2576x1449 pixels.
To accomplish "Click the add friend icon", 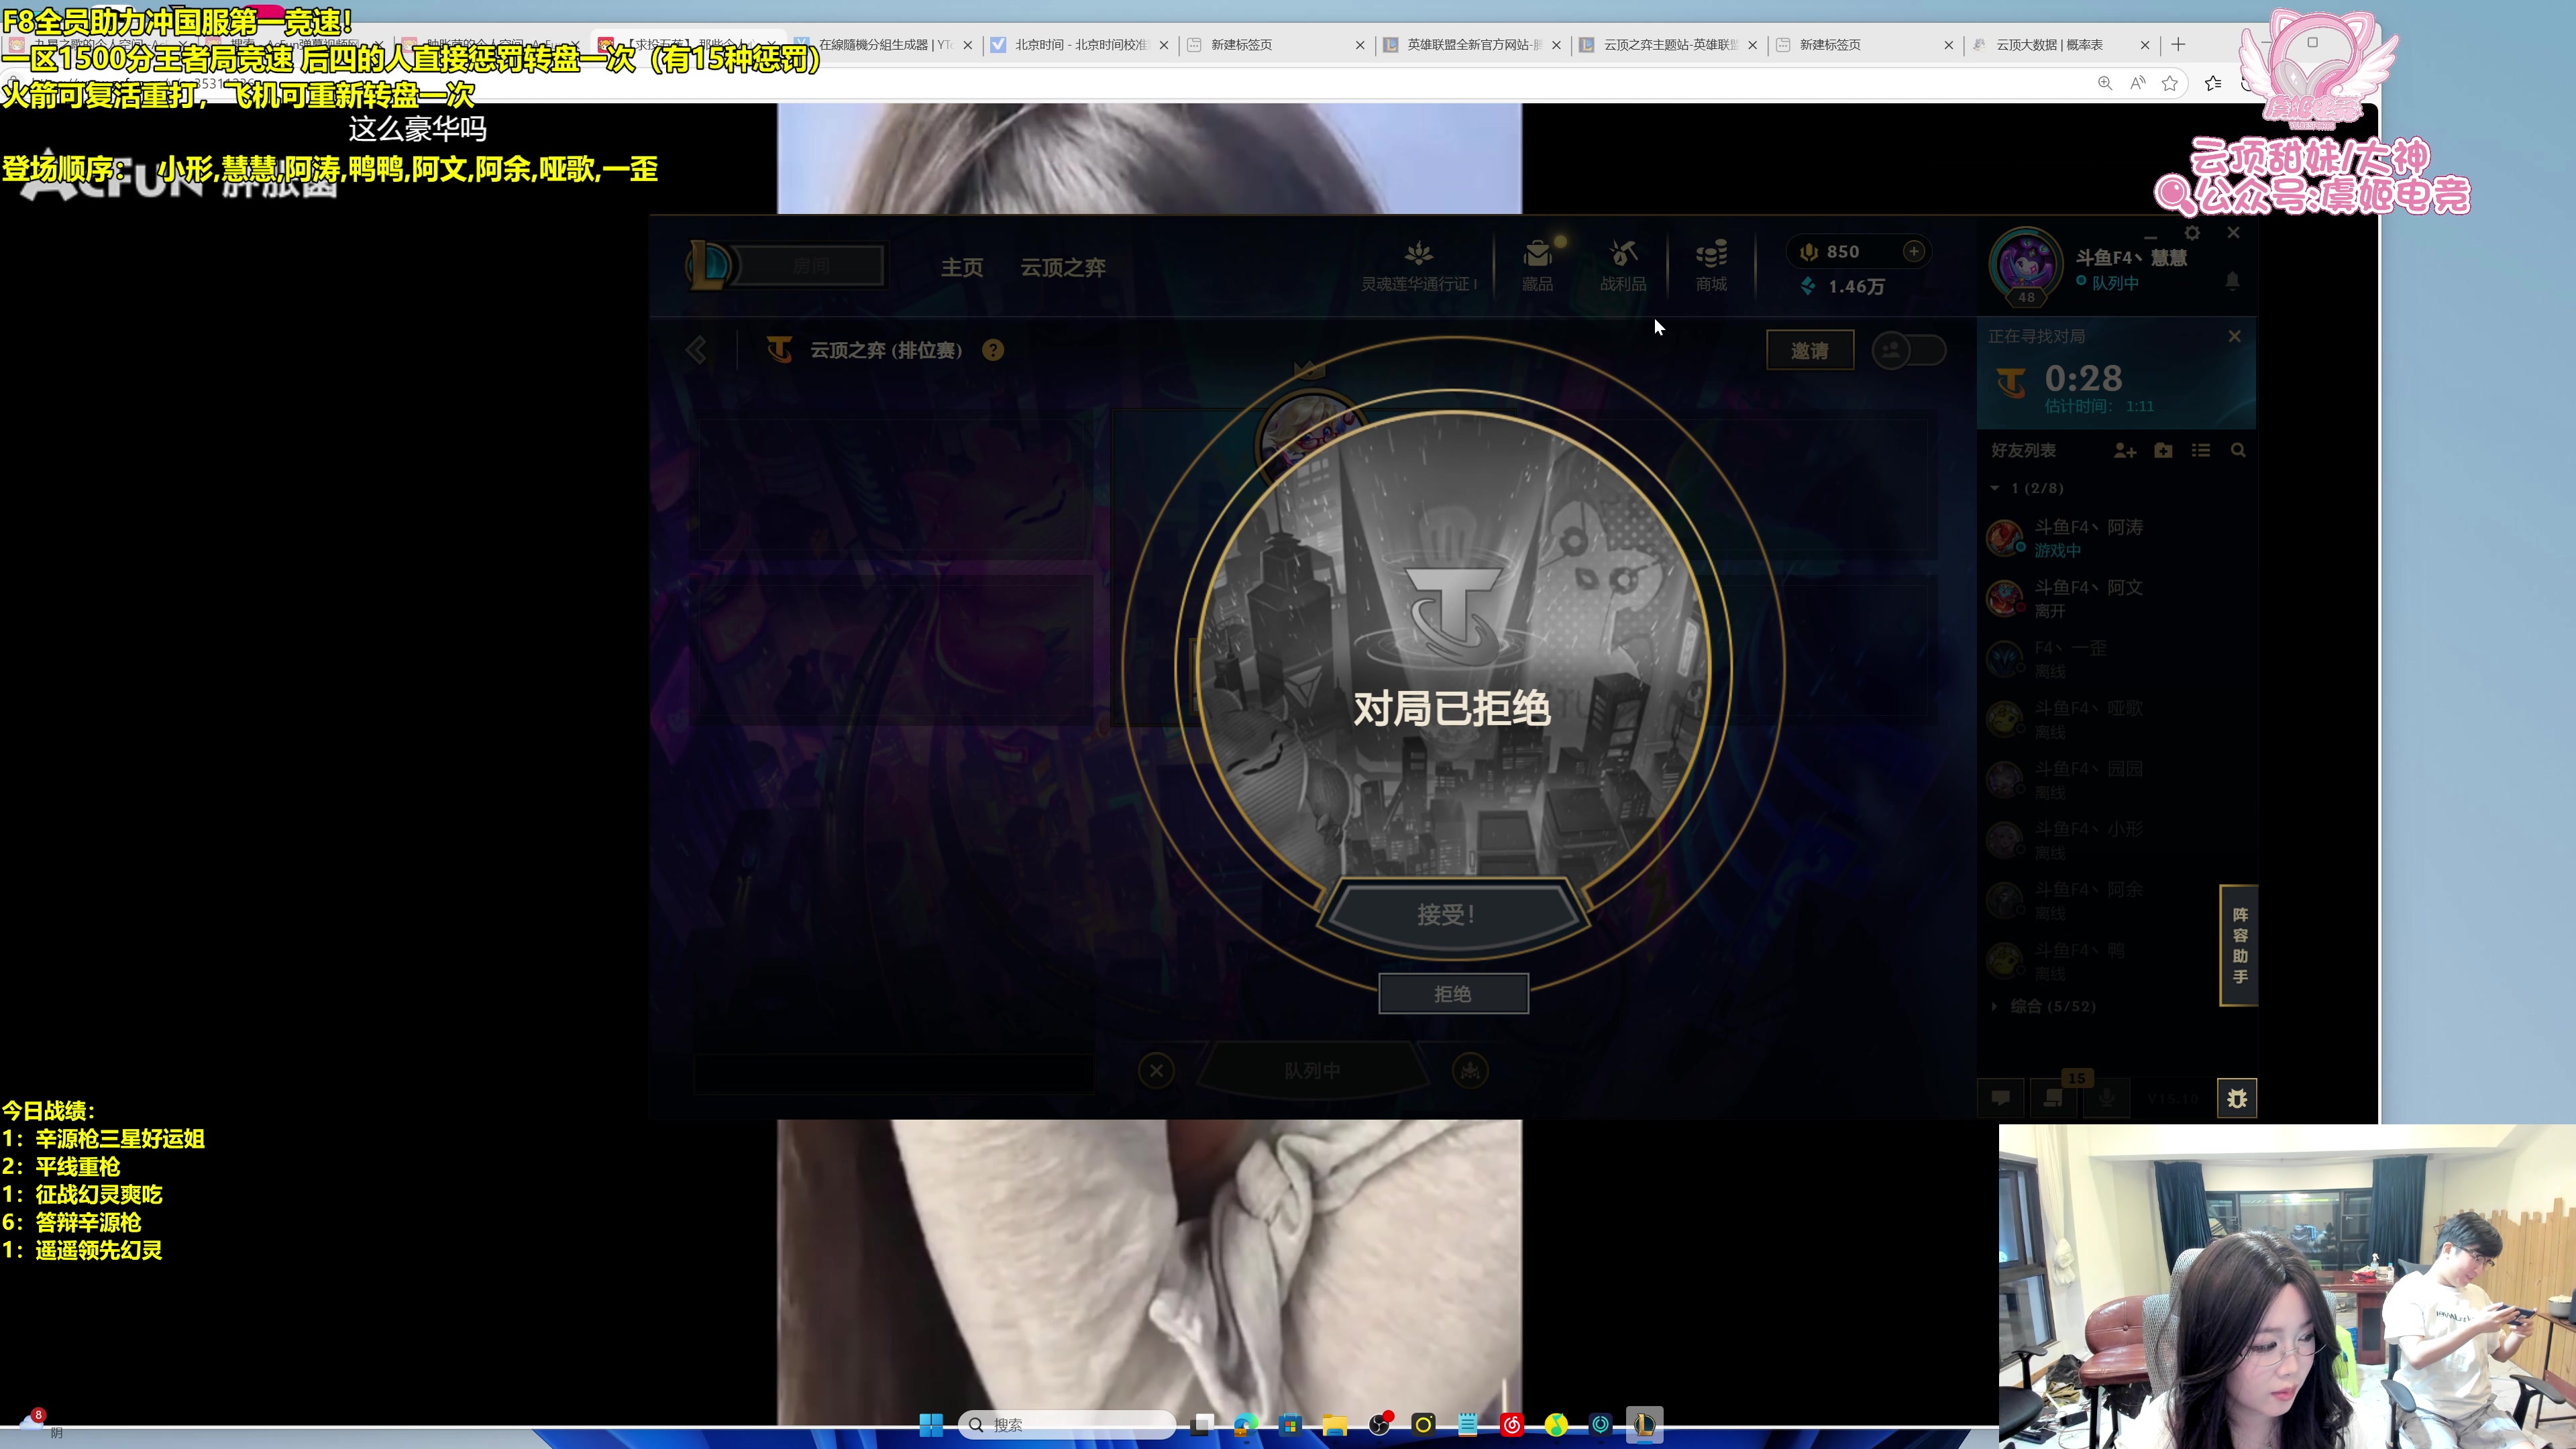I will (x=2125, y=451).
